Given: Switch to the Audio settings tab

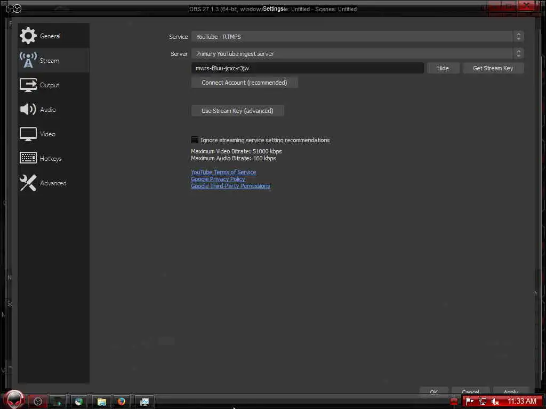Looking at the screenshot, I should [x=54, y=109].
